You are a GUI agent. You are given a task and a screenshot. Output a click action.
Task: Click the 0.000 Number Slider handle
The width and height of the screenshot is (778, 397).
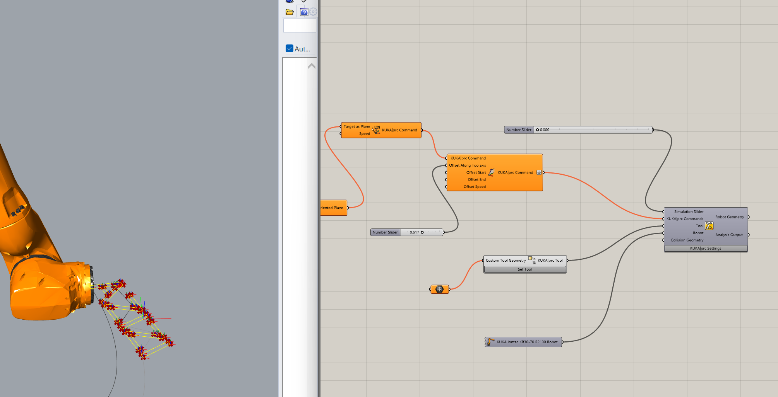pyautogui.click(x=538, y=130)
